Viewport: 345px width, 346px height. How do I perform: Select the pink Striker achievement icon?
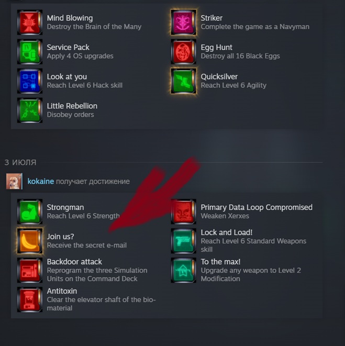[183, 23]
